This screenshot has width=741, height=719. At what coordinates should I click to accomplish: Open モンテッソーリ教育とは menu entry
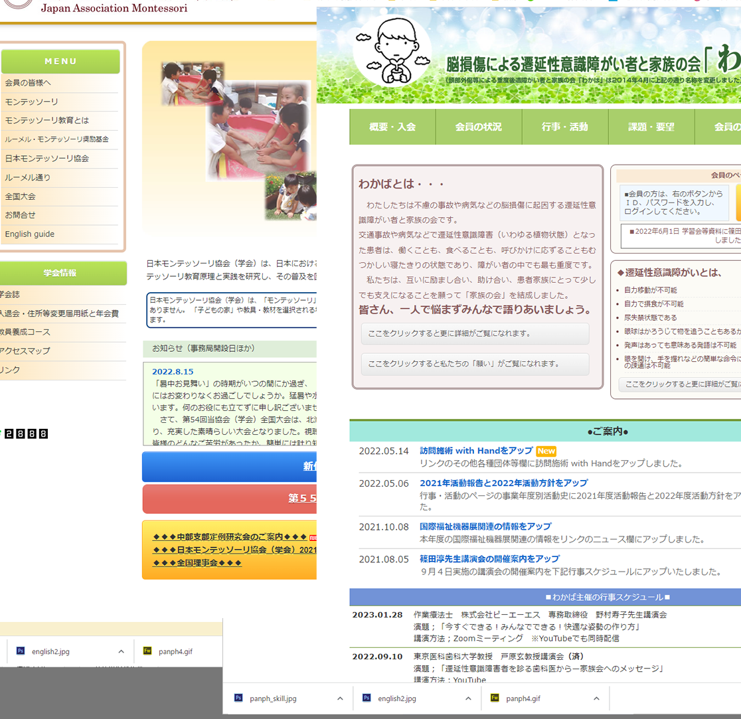pos(60,120)
